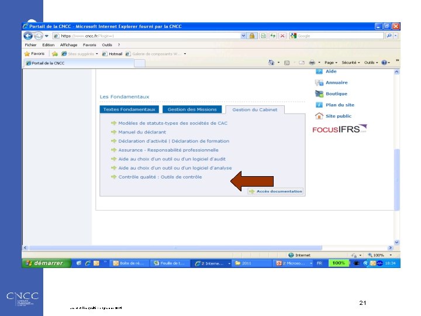
Task: Expand the address bar history dropdown
Action: coord(243,36)
